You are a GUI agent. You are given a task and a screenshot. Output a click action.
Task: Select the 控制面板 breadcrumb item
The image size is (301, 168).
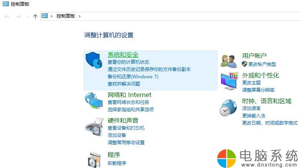[x=65, y=16]
